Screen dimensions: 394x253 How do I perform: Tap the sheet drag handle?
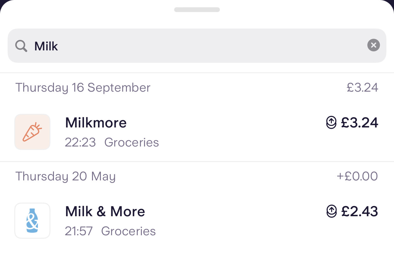197,10
